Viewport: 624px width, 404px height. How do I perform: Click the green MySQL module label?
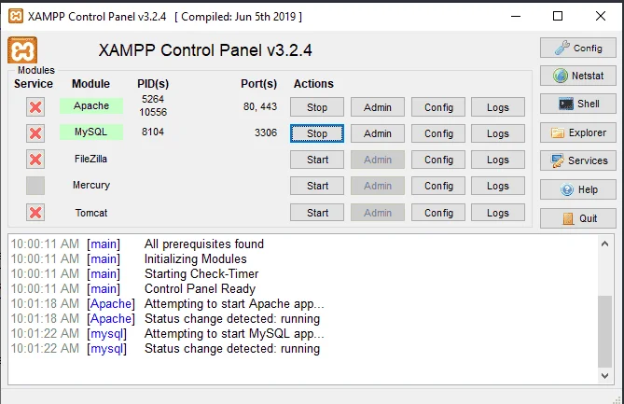(x=91, y=132)
